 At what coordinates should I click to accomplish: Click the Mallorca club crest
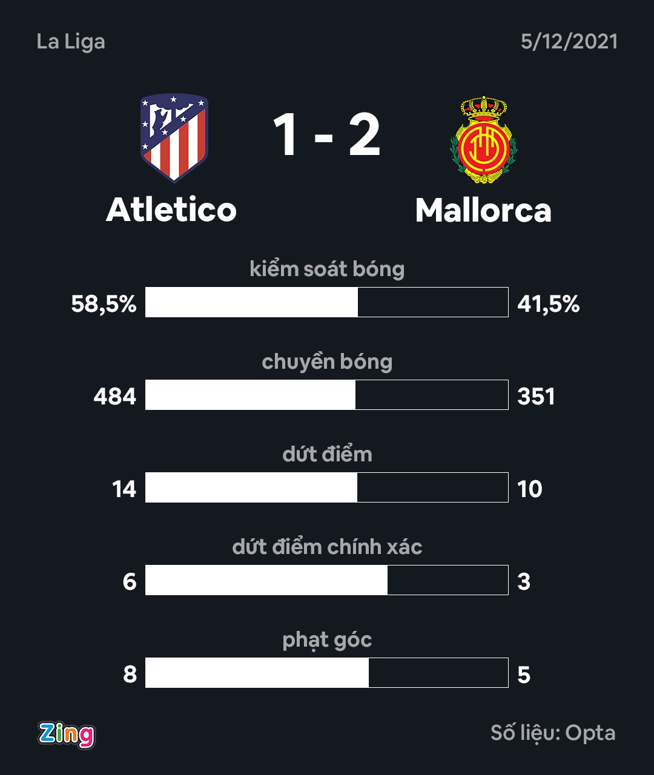483,140
